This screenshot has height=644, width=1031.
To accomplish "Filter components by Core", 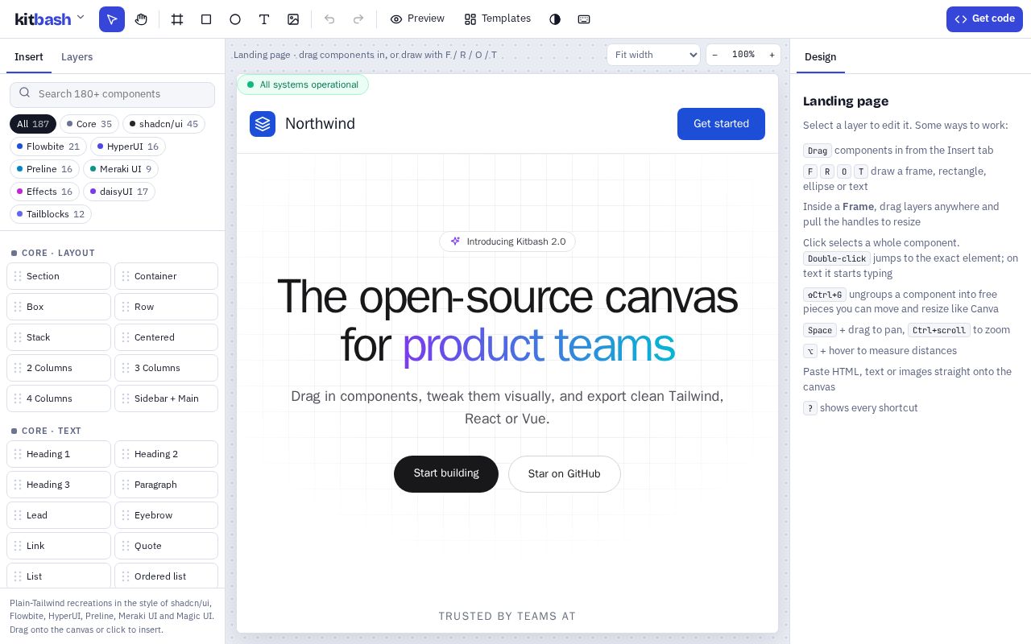I will point(89,124).
